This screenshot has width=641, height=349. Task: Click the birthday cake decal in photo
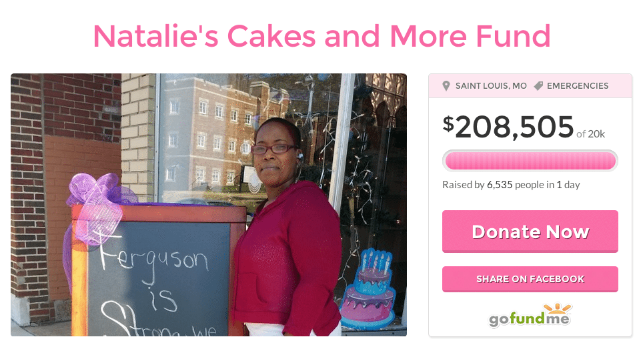[x=368, y=288]
